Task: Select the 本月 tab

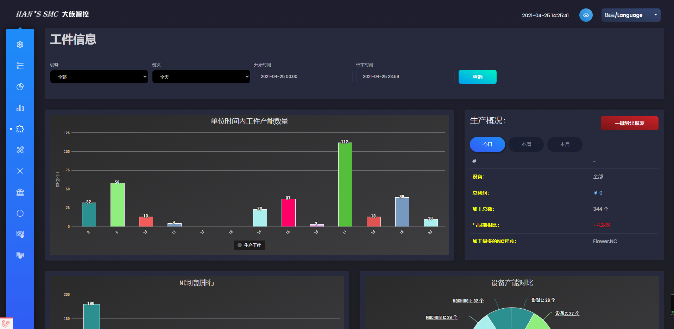Action: [x=565, y=144]
